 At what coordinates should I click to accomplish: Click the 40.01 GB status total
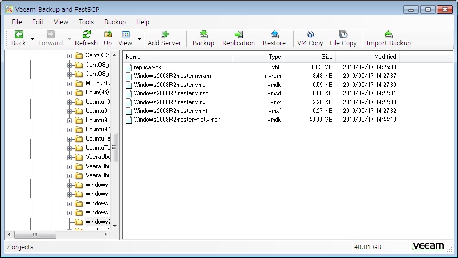[x=368, y=247]
